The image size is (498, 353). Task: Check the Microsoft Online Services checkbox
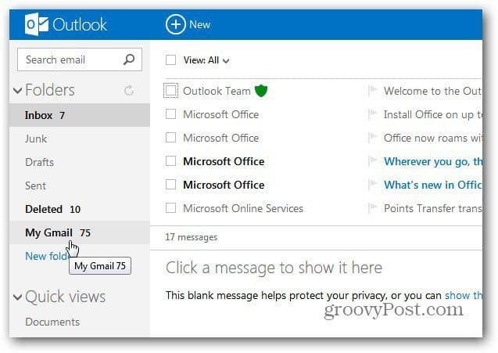click(170, 208)
